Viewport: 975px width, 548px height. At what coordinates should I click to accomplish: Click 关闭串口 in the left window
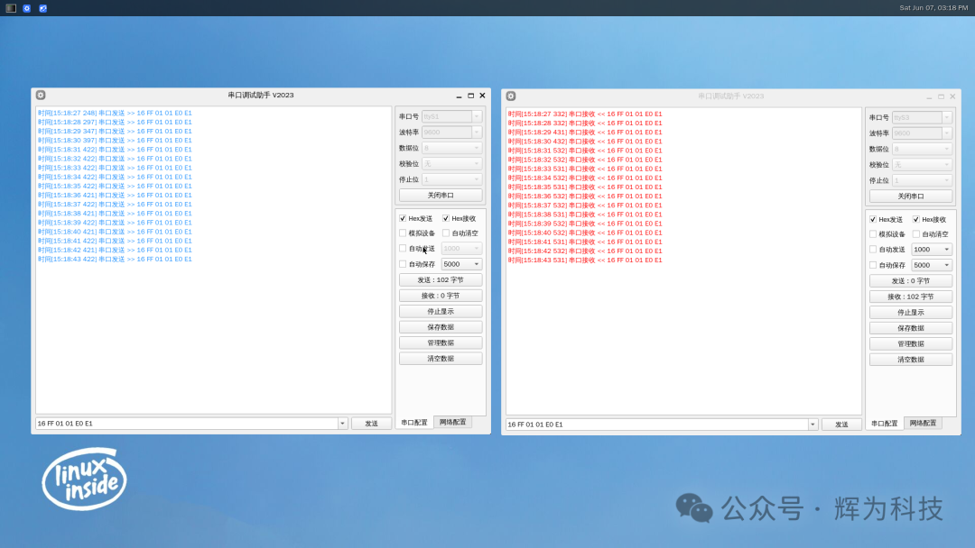(x=440, y=195)
